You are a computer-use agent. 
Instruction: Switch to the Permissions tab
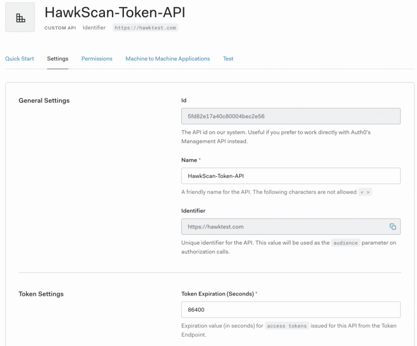point(97,58)
